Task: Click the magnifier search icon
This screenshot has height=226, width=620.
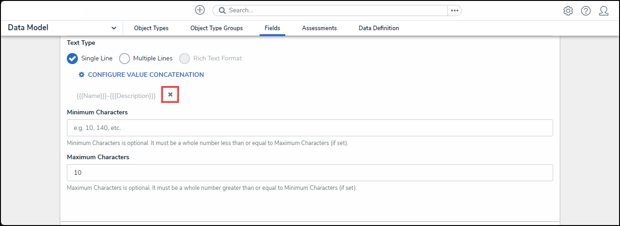Action: (222, 11)
